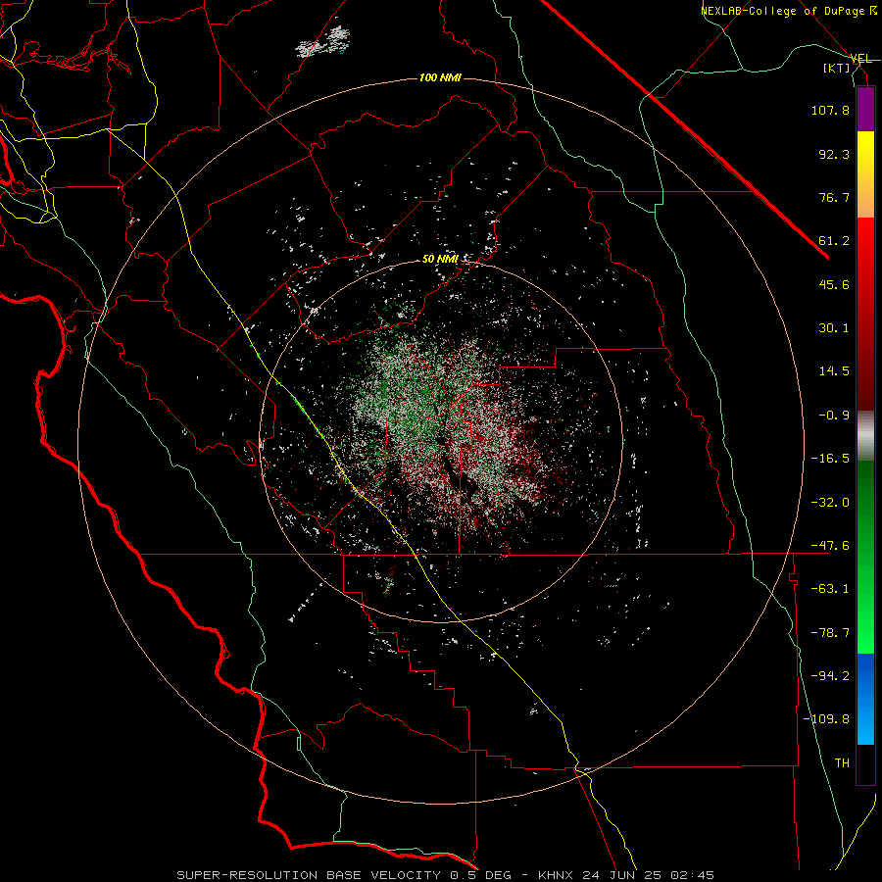Click the 24 JUN 25 02:45 timestamp

648,875
